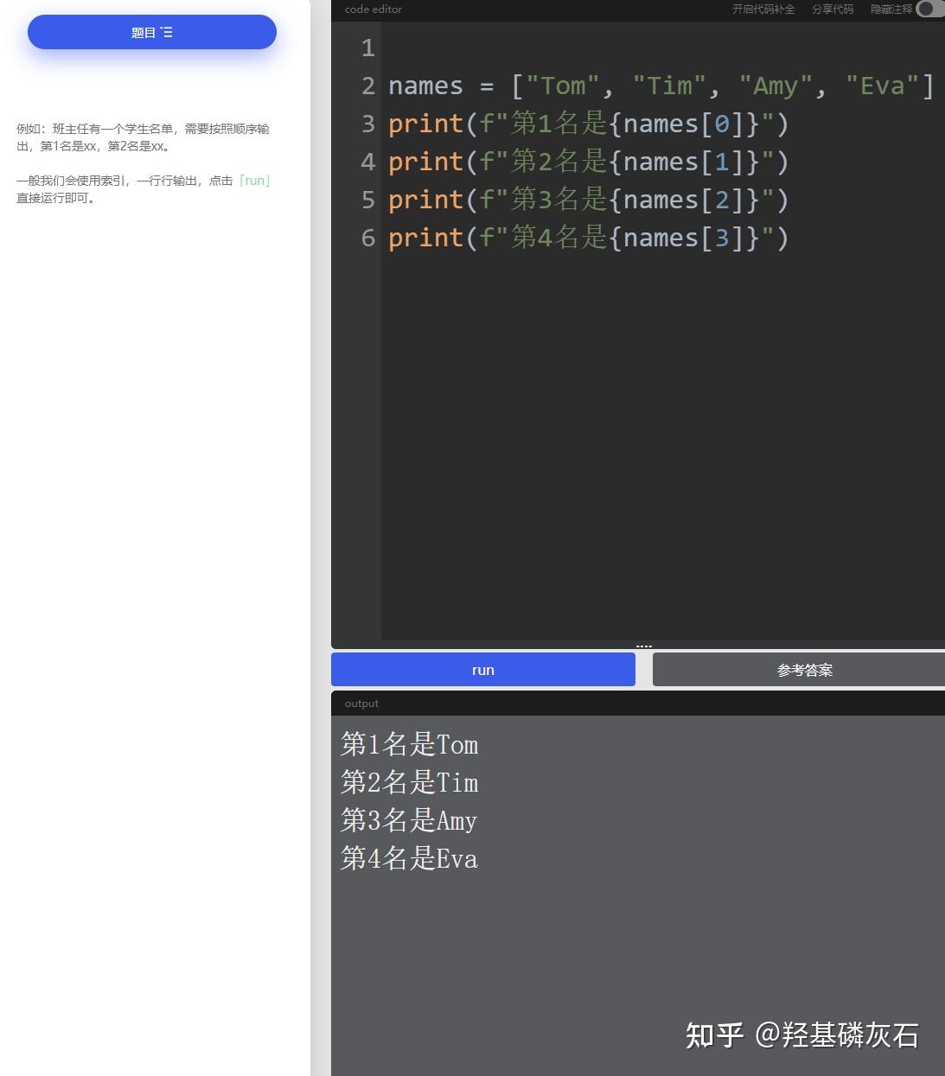
Task: Select the print keyword on line 6
Action: pos(425,238)
